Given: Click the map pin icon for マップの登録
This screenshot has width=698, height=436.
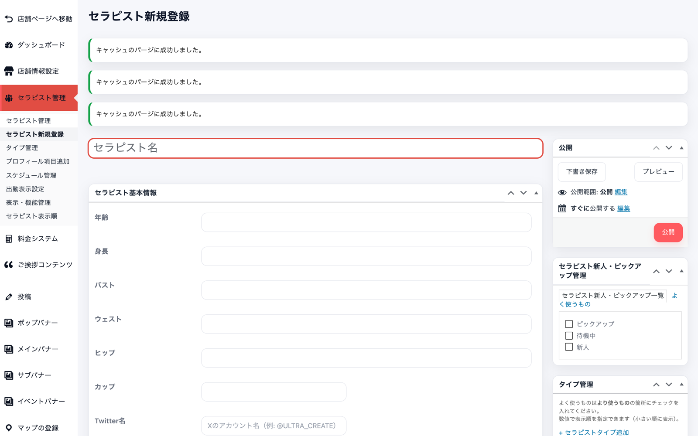Looking at the screenshot, I should point(9,428).
